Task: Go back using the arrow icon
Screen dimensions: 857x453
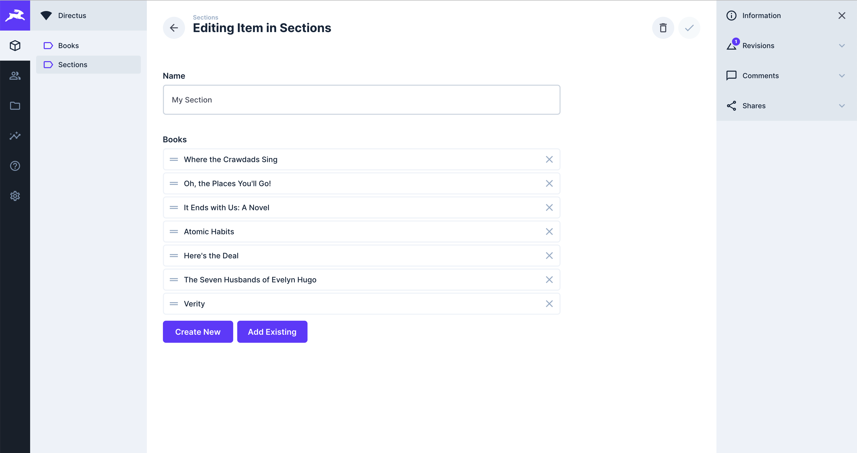Action: (174, 28)
